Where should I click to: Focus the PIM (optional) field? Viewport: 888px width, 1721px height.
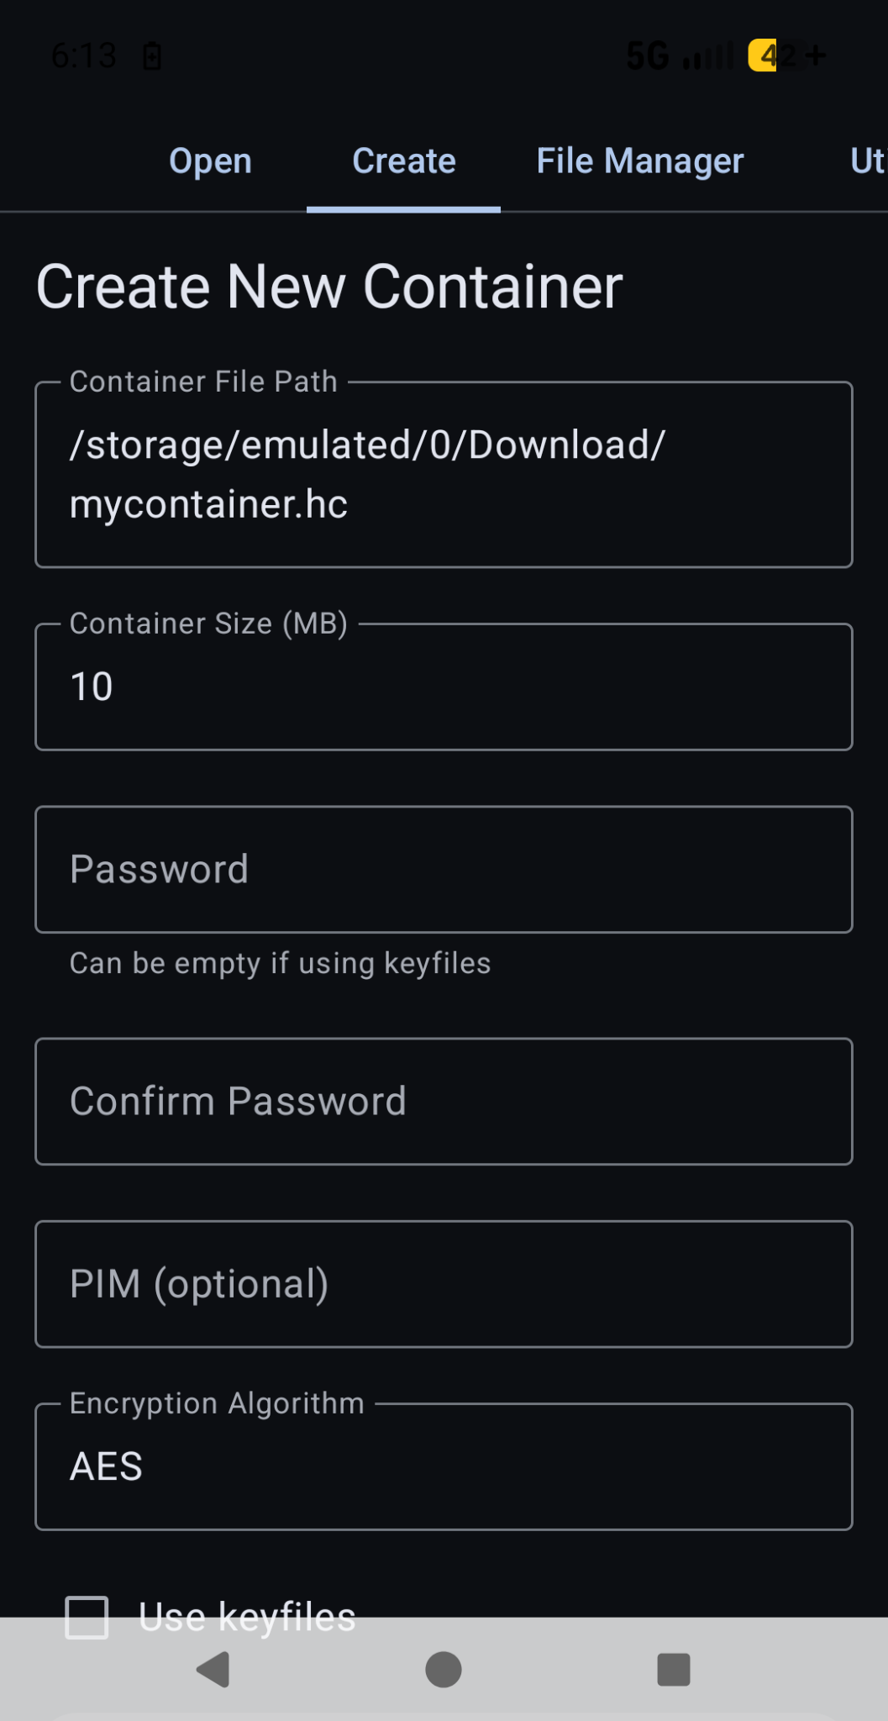click(444, 1284)
